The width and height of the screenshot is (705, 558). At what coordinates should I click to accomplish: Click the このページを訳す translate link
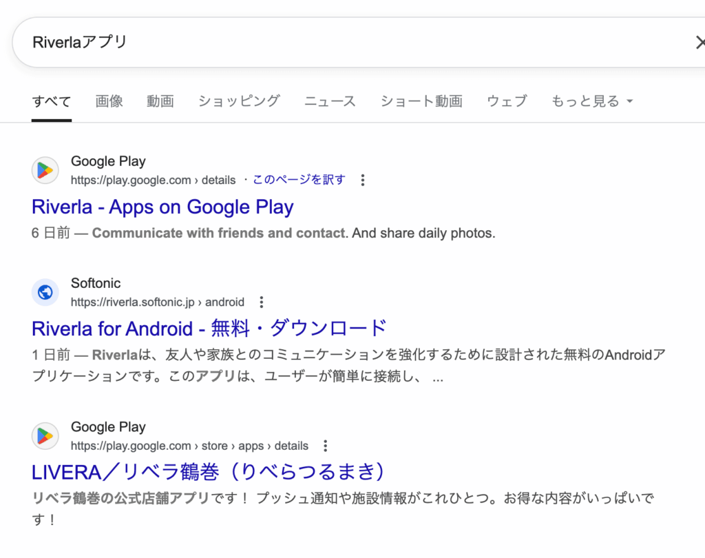(x=299, y=180)
